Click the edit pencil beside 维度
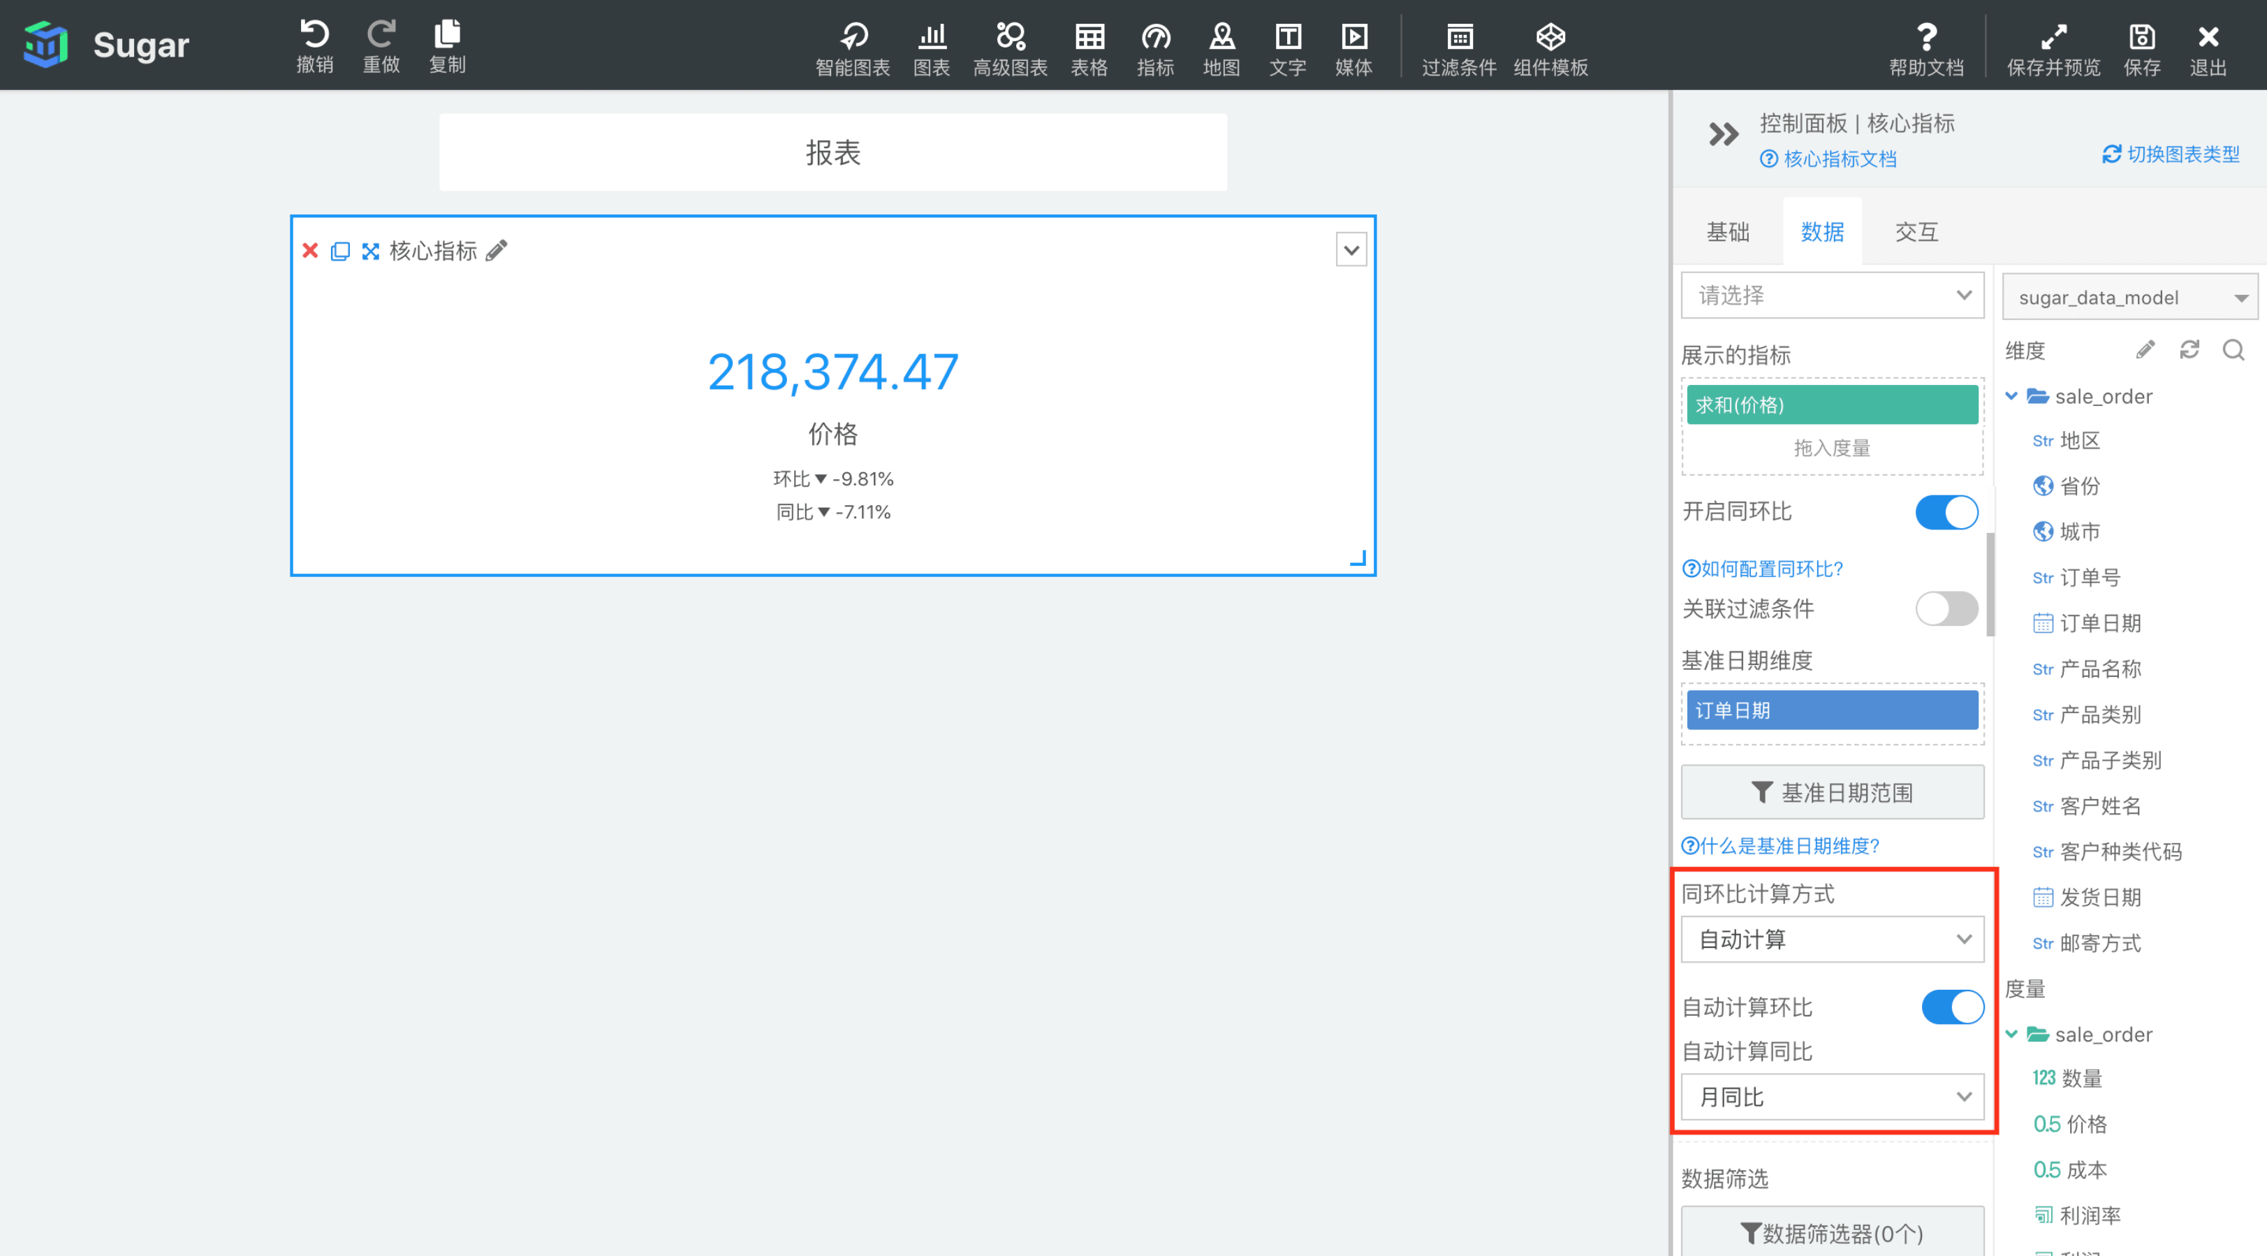This screenshot has height=1256, width=2267. 2145,350
